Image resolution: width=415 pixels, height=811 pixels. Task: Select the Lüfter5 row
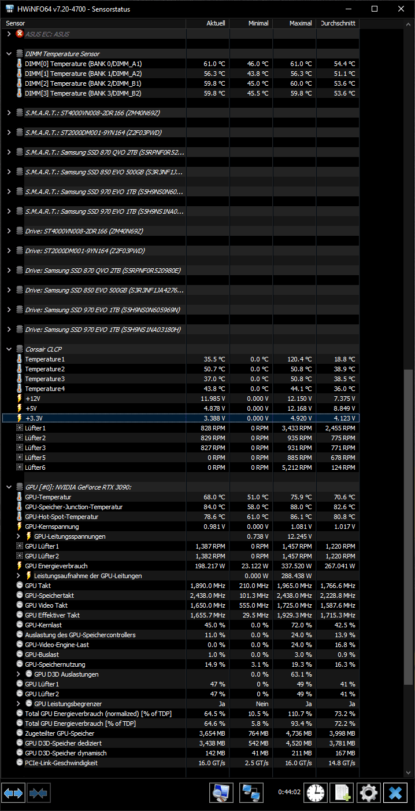(x=180, y=458)
